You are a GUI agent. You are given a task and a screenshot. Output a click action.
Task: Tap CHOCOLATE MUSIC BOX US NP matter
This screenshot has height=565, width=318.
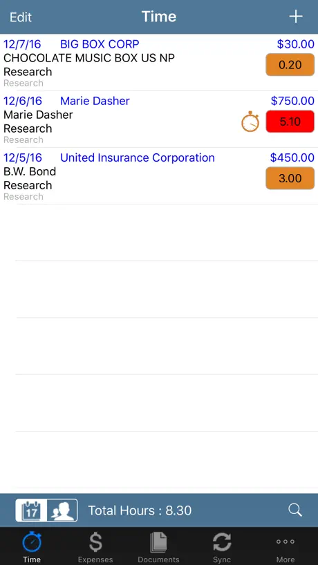tap(89, 58)
